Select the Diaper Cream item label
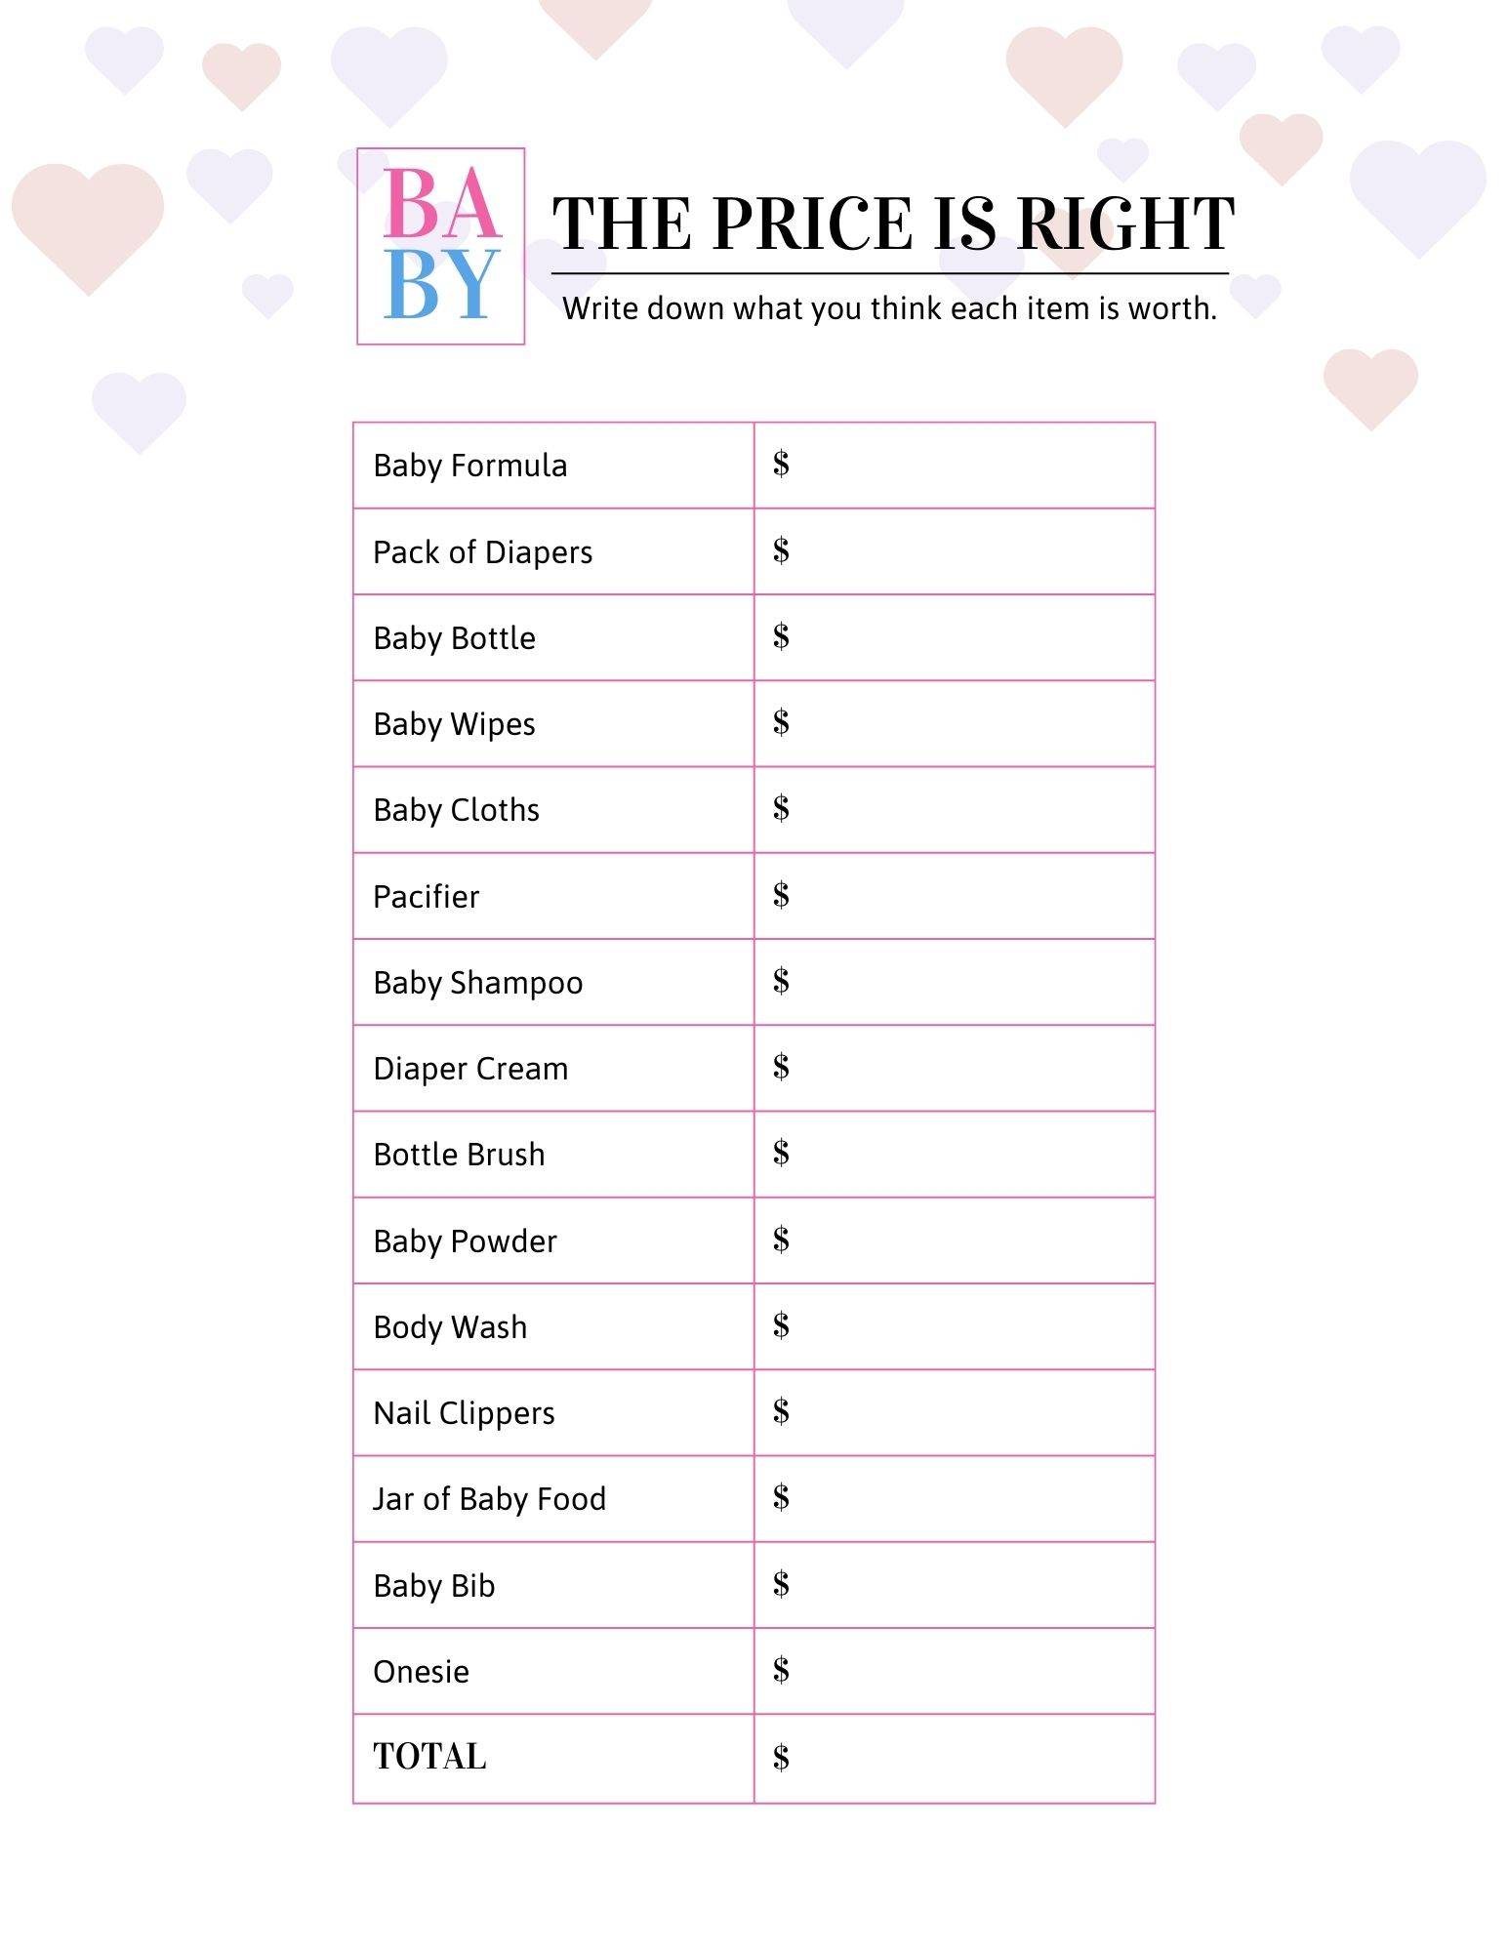This screenshot has height=1952, width=1508. 470,1069
